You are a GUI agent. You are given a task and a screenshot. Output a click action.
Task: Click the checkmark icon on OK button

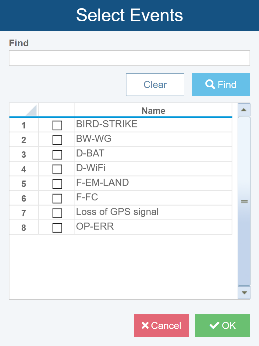click(215, 326)
